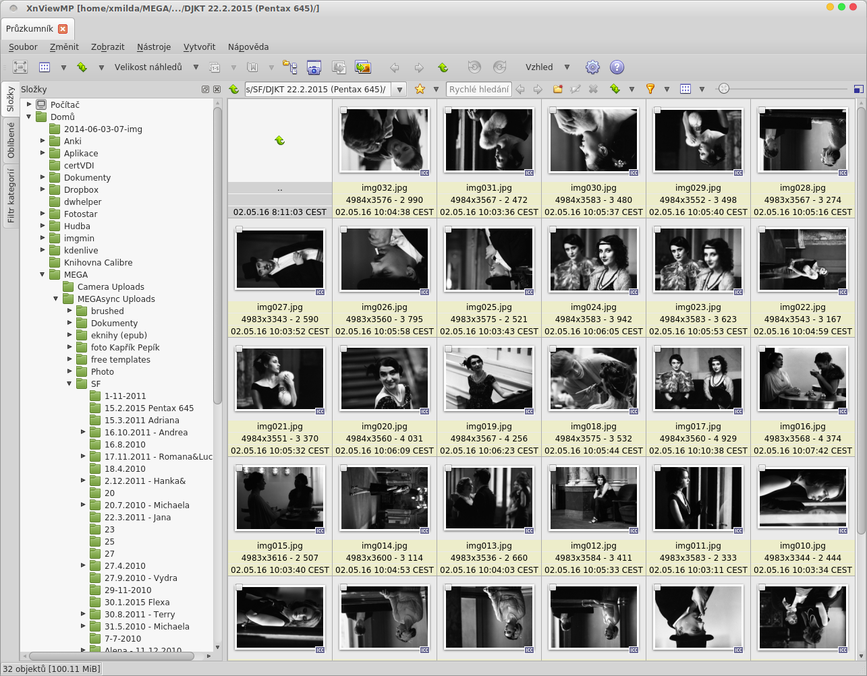Image resolution: width=867 pixels, height=676 pixels.
Task: Select the foto Kapřík Pepík folder
Action: pos(125,347)
